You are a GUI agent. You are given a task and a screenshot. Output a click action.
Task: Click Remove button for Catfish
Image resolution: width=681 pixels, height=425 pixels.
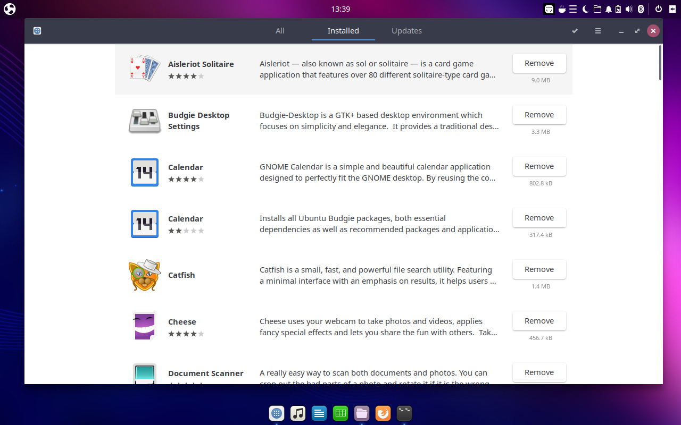tap(539, 269)
